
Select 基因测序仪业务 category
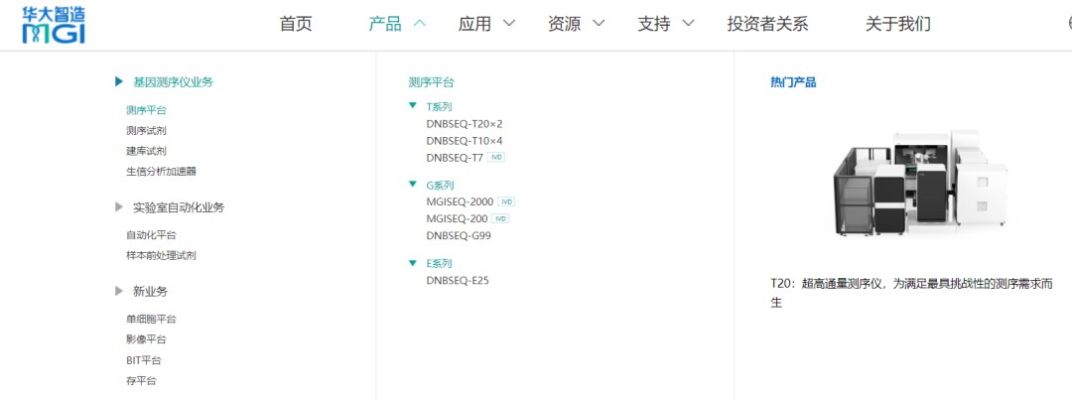pyautogui.click(x=173, y=82)
